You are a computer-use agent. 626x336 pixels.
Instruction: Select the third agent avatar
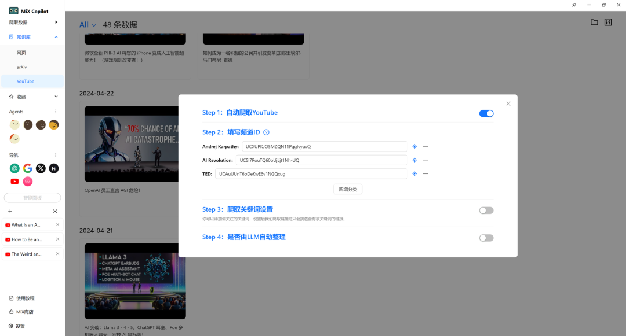[41, 125]
